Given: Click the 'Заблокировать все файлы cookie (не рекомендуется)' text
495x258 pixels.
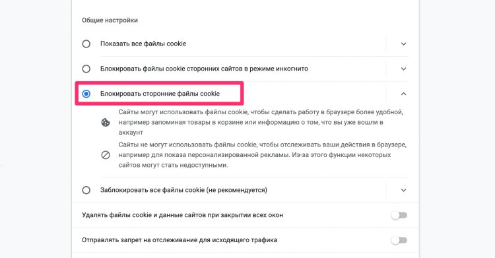Looking at the screenshot, I should 183,190.
